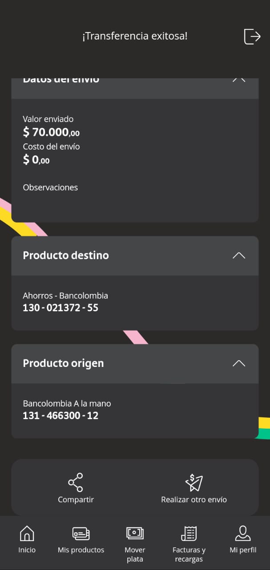The height and width of the screenshot is (570, 270).
Task: Tap the Observaciones field
Action: point(50,187)
